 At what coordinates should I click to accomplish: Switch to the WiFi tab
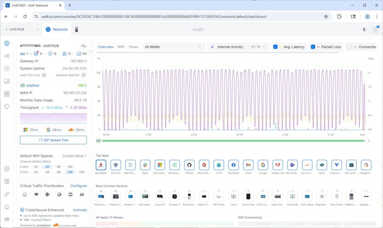(x=121, y=47)
